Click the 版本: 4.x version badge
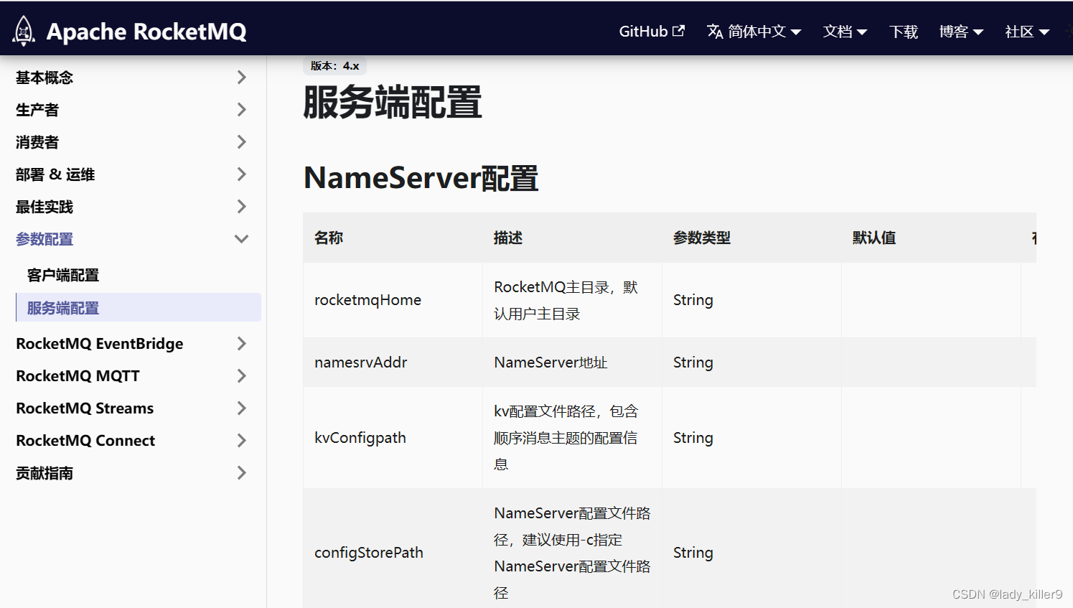This screenshot has width=1073, height=608. tap(335, 66)
